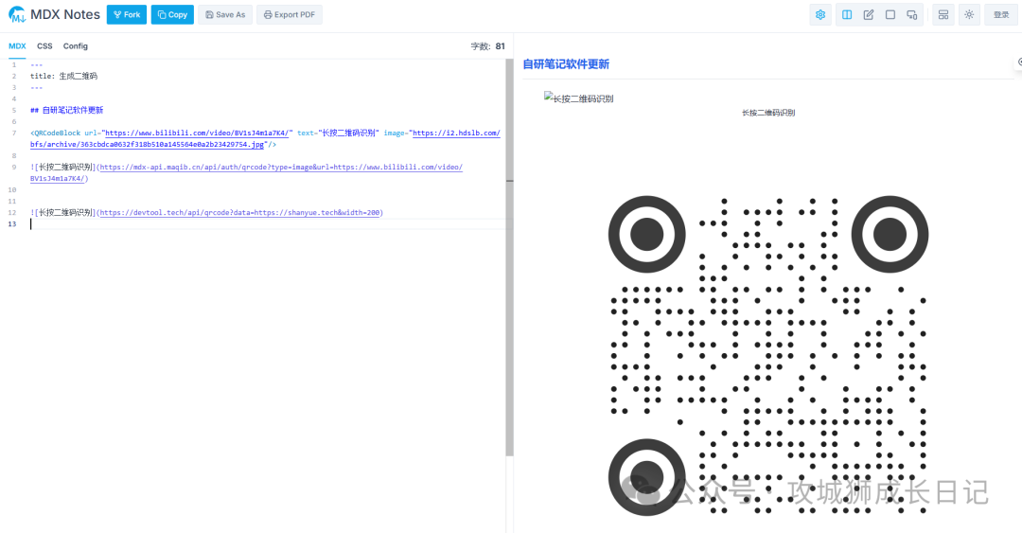The height and width of the screenshot is (533, 1022).
Task: Click the ## 自研笔记软件更新 heading in editor
Action: pos(66,110)
